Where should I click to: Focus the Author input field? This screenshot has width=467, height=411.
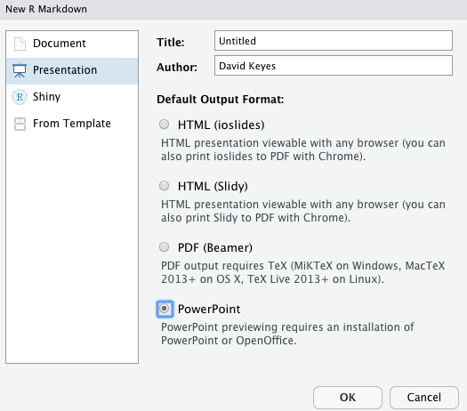334,65
